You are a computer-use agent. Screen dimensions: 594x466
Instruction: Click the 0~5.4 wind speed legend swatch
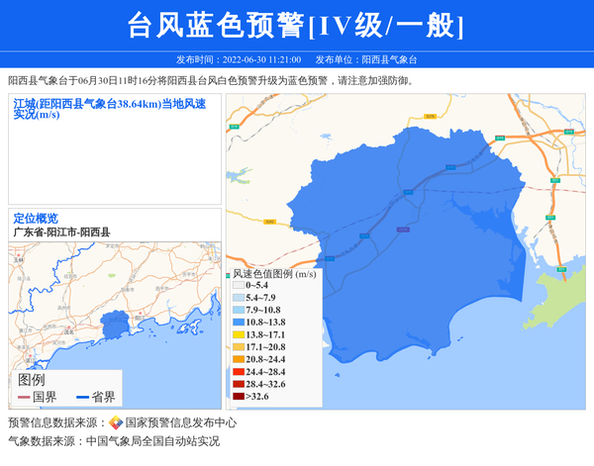coord(238,286)
